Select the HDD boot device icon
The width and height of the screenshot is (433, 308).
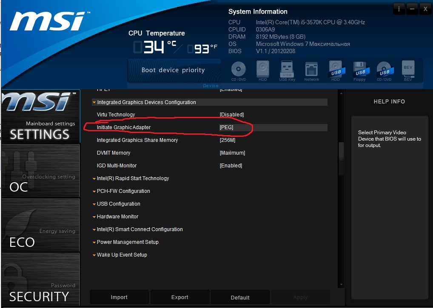[x=262, y=71]
